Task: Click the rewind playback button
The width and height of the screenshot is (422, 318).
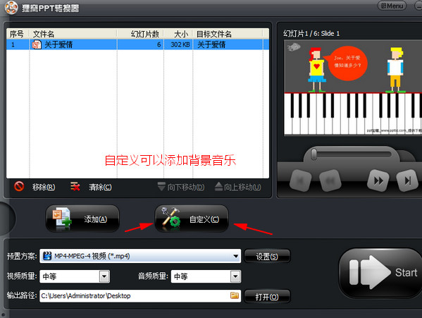Action: point(330,181)
